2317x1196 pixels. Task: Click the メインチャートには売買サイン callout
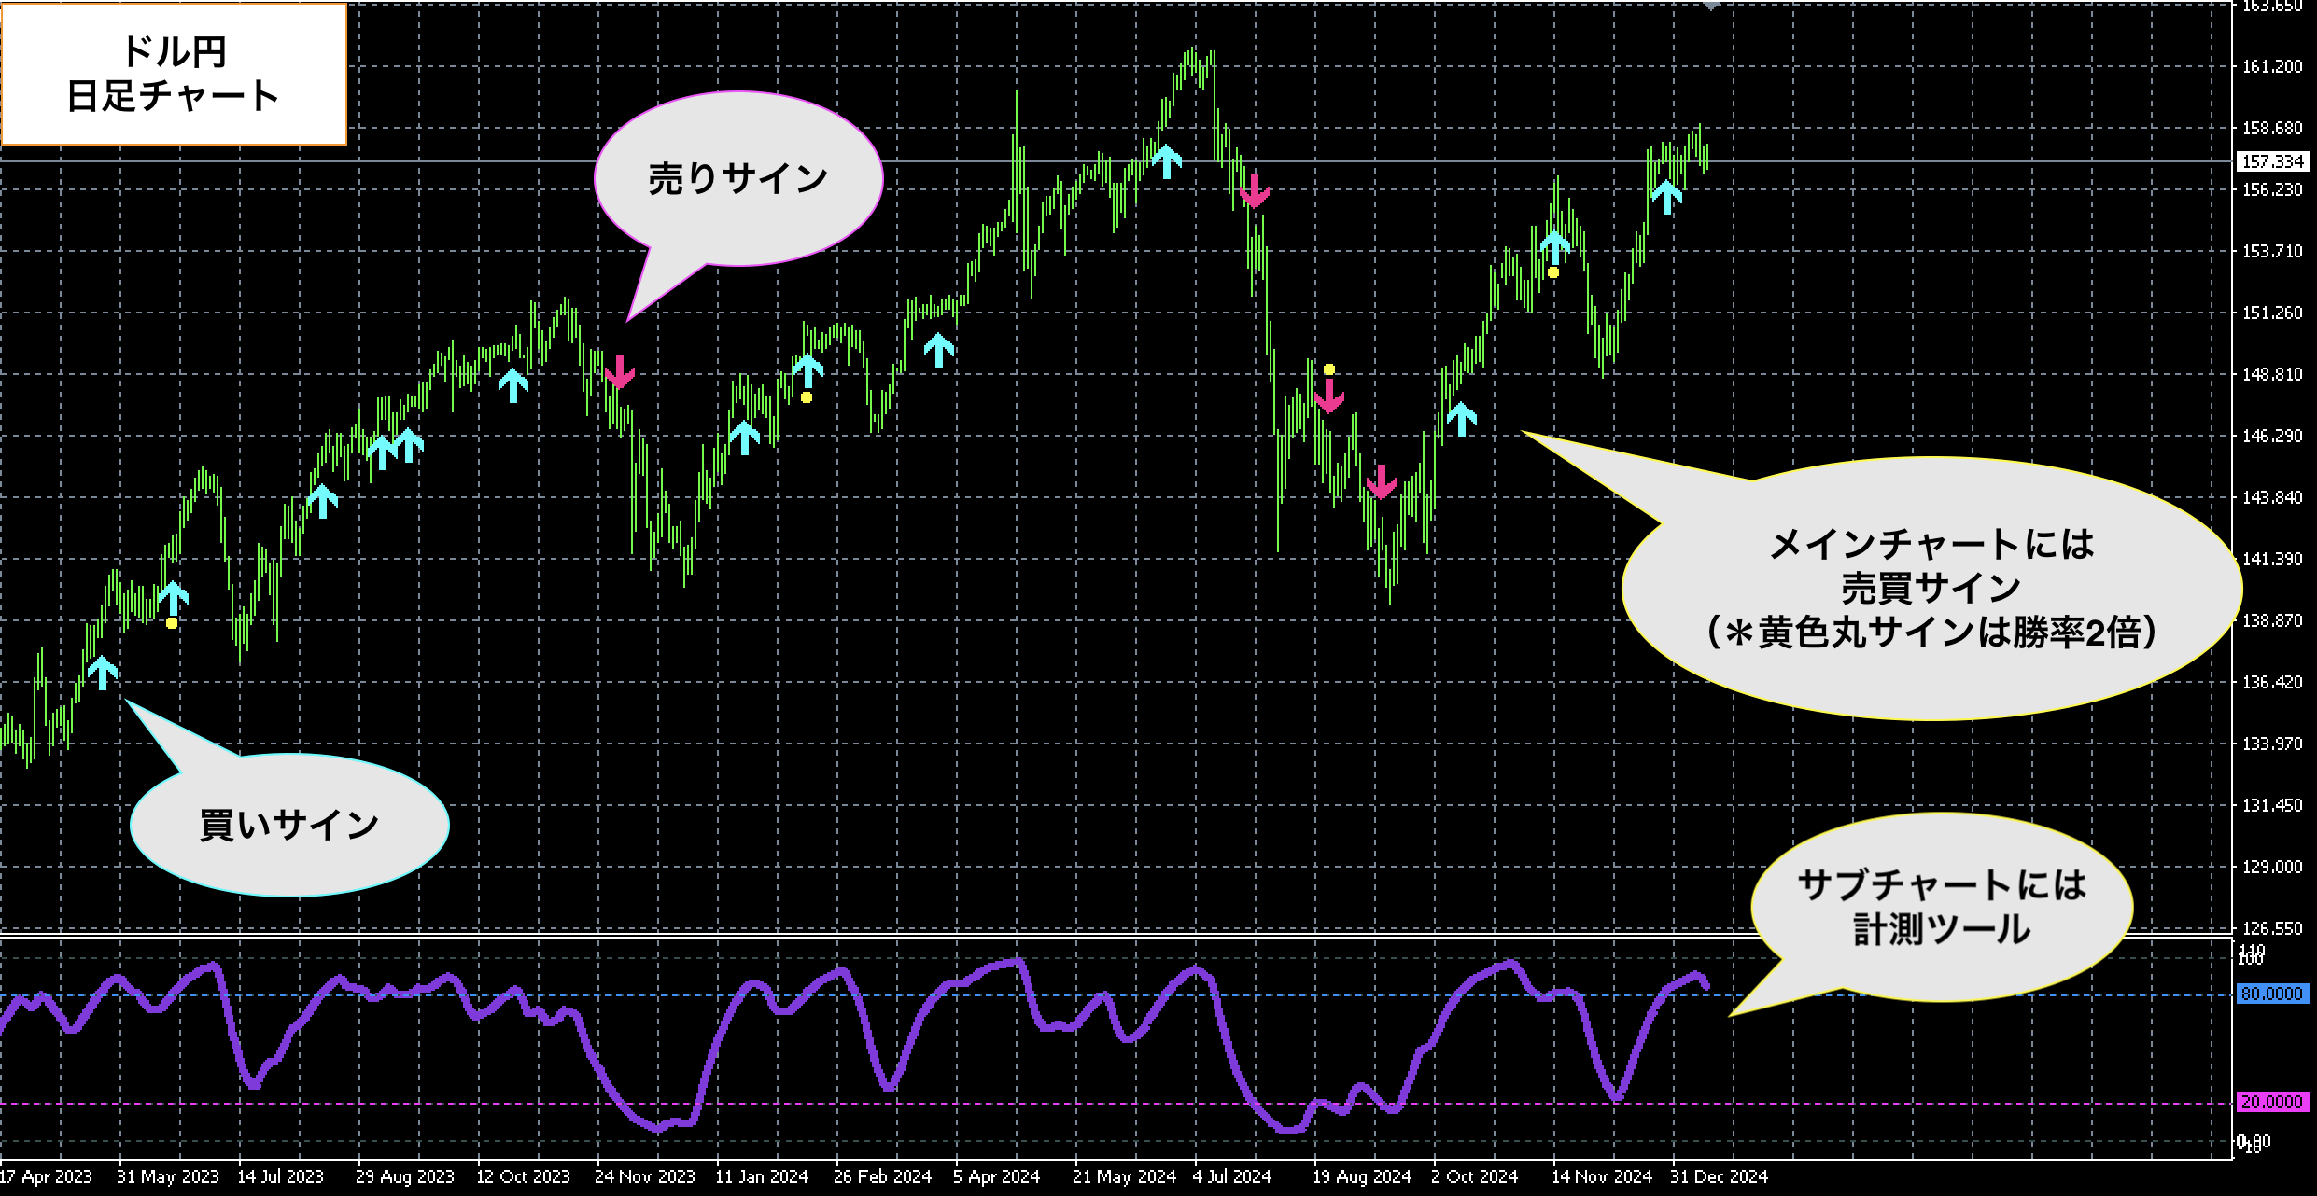pos(1931,588)
